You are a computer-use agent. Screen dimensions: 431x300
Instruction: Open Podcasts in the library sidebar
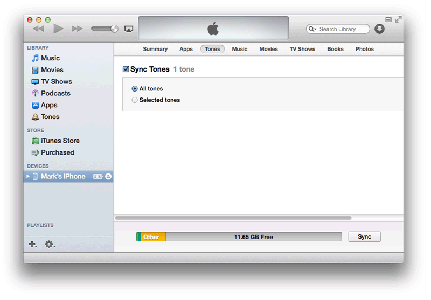click(x=55, y=94)
